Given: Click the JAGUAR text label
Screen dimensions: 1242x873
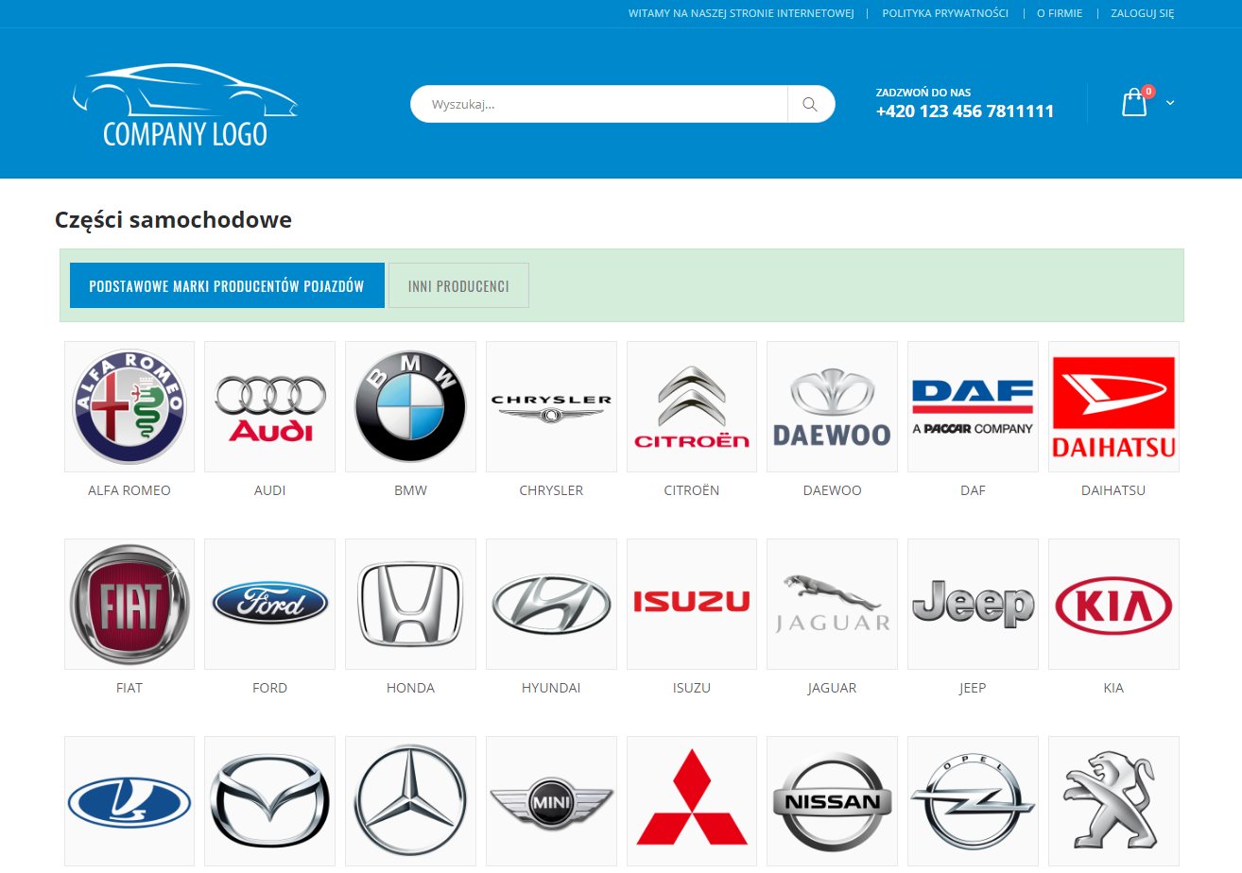Looking at the screenshot, I should [832, 688].
